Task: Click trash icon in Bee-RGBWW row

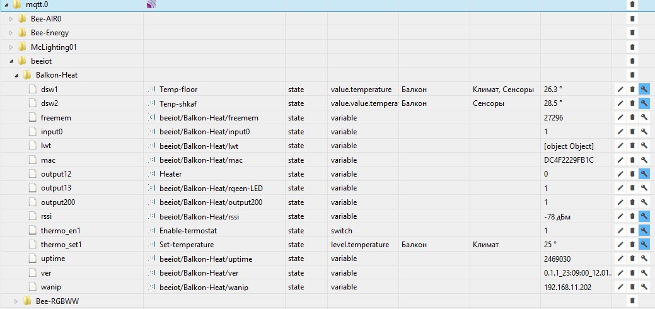Action: pos(632,301)
